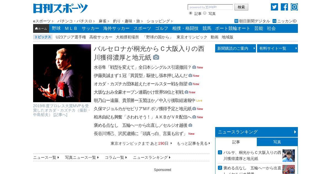Select the 写真 search radio button
331x174 pixels.
pyautogui.click(x=205, y=13)
